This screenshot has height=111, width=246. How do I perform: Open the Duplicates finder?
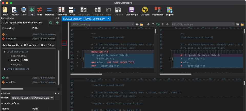[158, 11]
